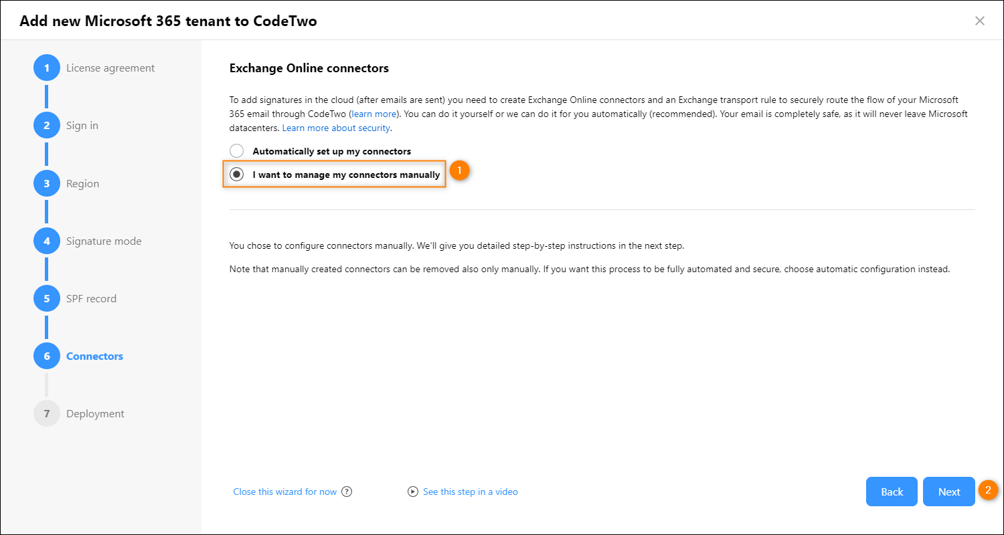Go to Signature mode step
Viewport: 1004px width, 535px height.
[x=104, y=241]
